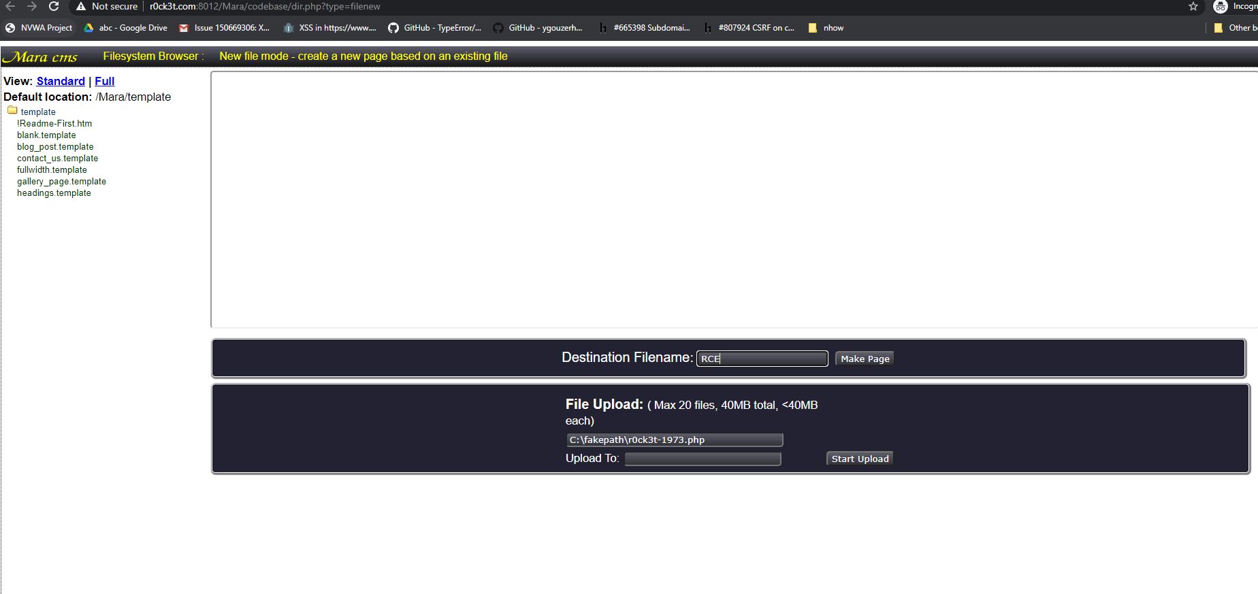Viewport: 1258px width, 594px height.
Task: Select blank.template file
Action: (46, 135)
